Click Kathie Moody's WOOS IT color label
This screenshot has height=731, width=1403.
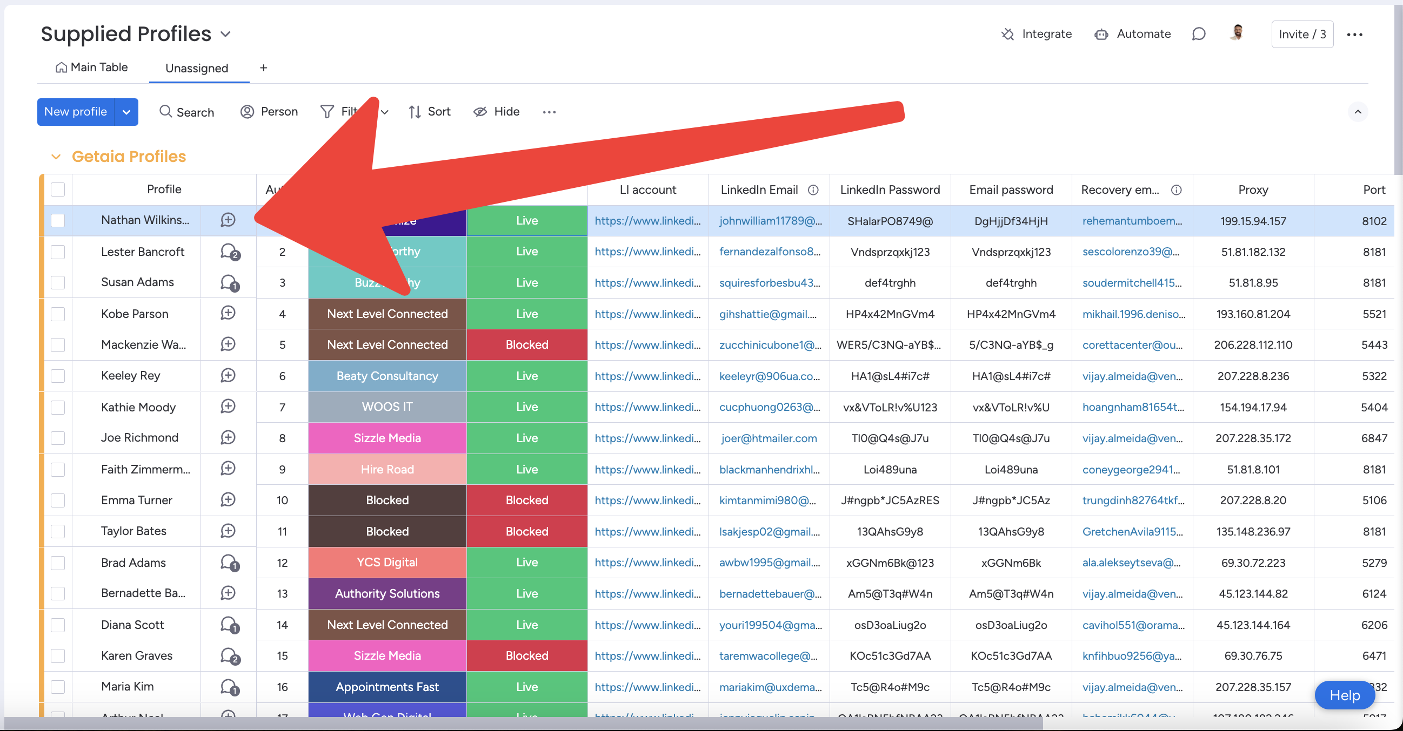tap(387, 407)
